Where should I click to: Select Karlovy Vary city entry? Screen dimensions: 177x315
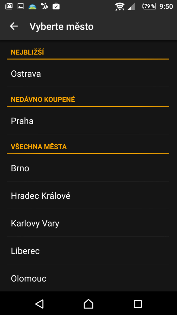(x=88, y=223)
